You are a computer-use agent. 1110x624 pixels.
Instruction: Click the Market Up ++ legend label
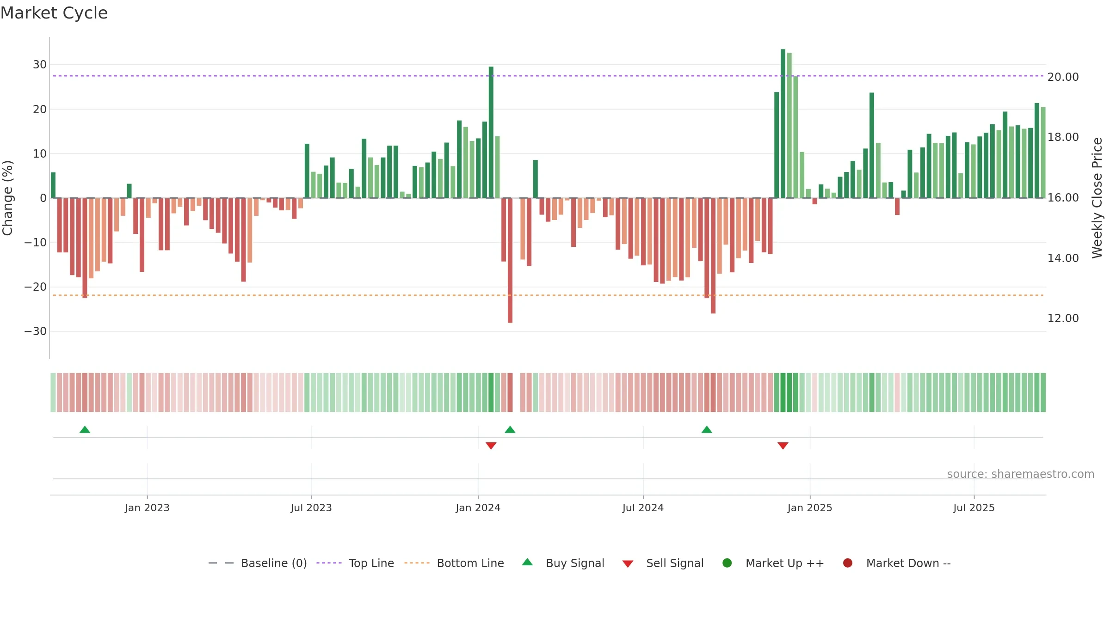(x=785, y=563)
